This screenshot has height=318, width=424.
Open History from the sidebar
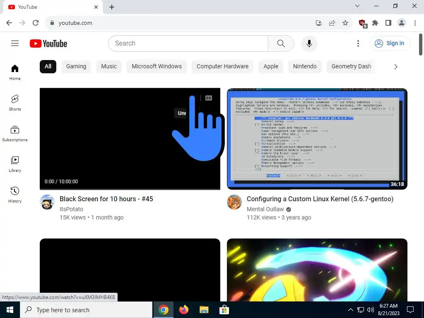tap(15, 195)
